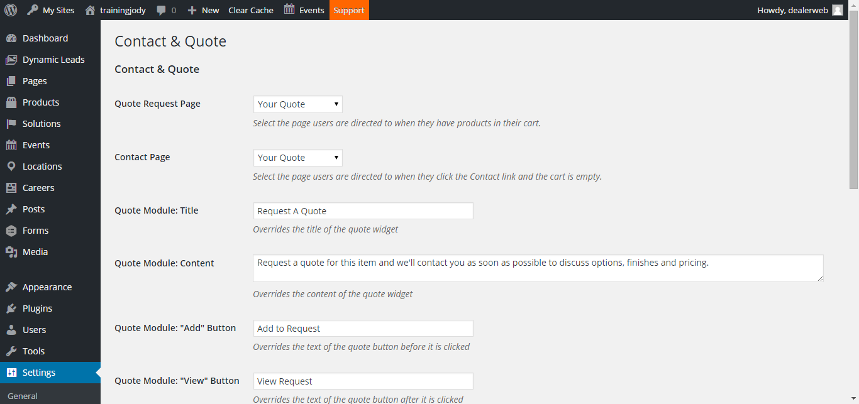Click the Pages sidebar icon
859x404 pixels.
point(11,81)
